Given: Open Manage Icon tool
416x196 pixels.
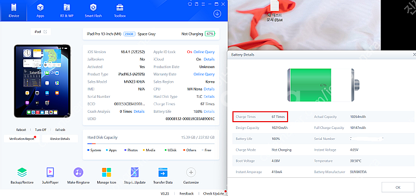Looking at the screenshot, I should tap(107, 176).
